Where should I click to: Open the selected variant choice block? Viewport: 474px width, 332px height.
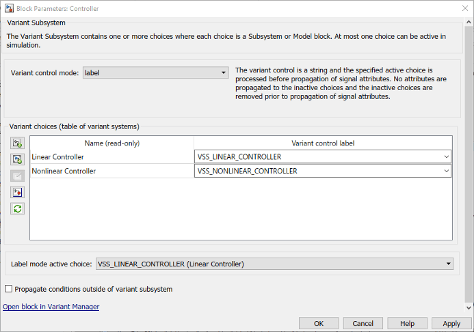coord(18,192)
